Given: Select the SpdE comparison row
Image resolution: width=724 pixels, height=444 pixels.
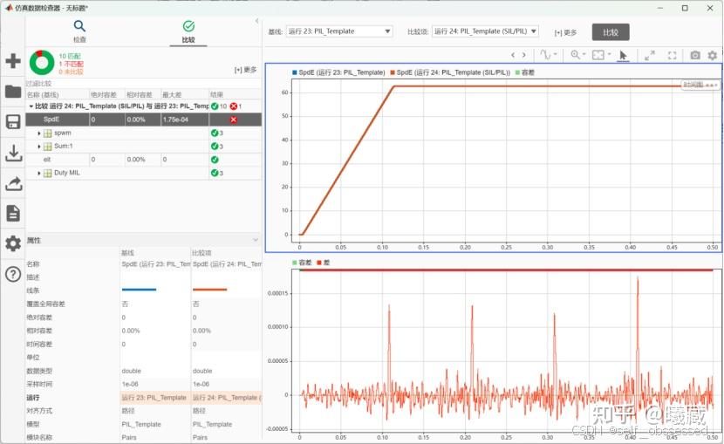Looking at the screenshot, I should click(x=144, y=120).
